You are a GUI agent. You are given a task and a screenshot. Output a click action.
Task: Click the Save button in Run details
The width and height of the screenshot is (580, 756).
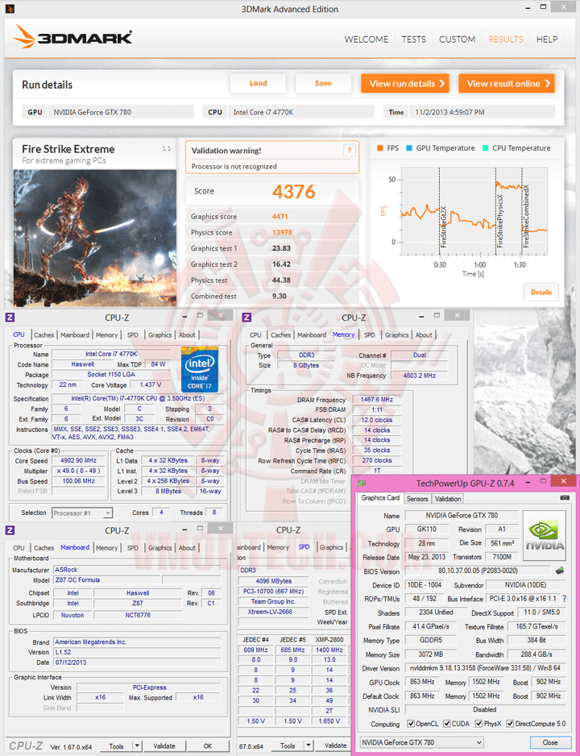323,83
